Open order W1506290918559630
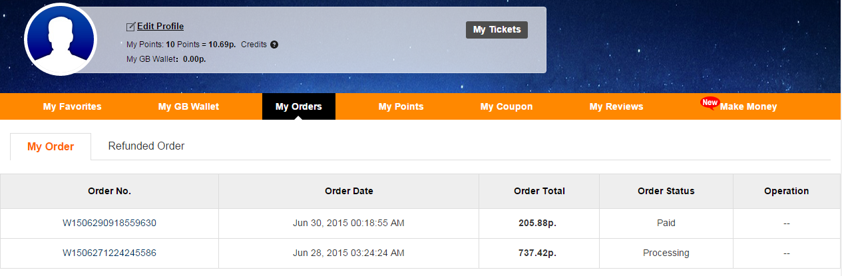The width and height of the screenshot is (842, 276). (109, 223)
